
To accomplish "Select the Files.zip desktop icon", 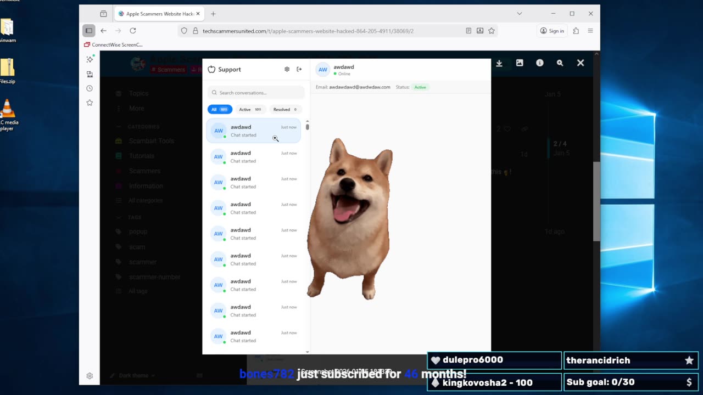I will (7, 71).
